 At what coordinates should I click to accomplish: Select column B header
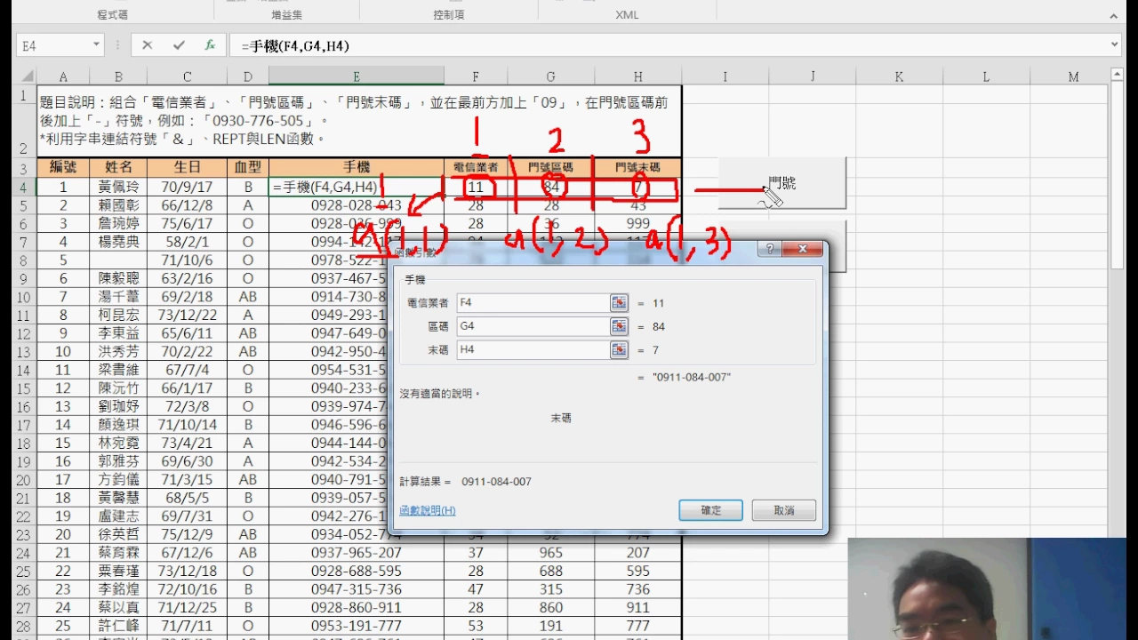(x=118, y=76)
